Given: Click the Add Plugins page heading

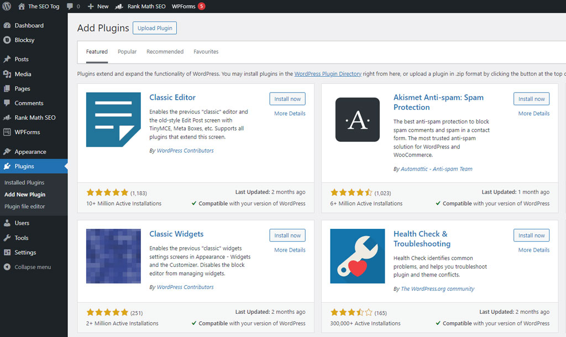Looking at the screenshot, I should (103, 28).
